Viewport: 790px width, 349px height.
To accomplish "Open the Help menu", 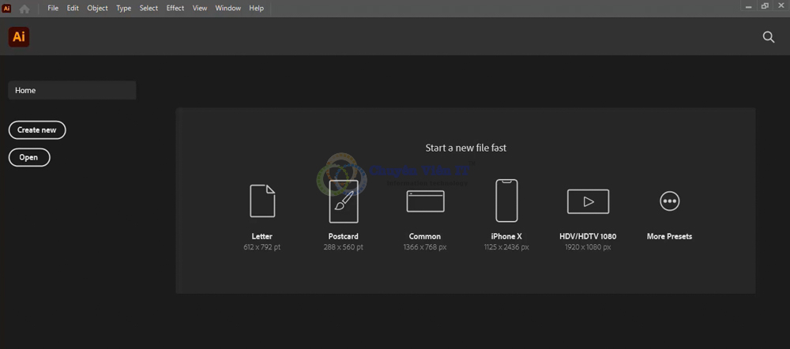I will 256,8.
